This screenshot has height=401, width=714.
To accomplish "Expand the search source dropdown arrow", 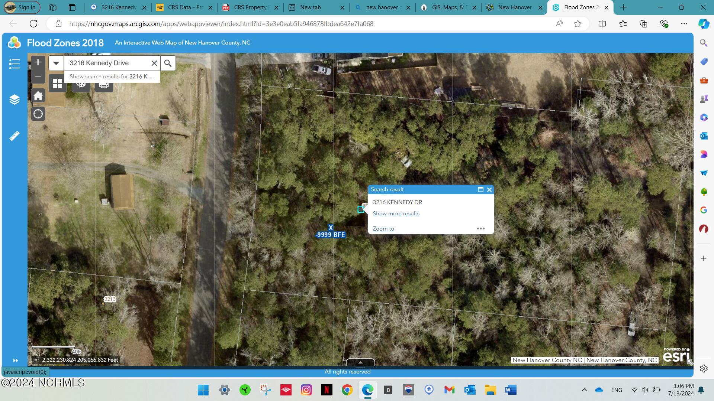I will (x=56, y=63).
